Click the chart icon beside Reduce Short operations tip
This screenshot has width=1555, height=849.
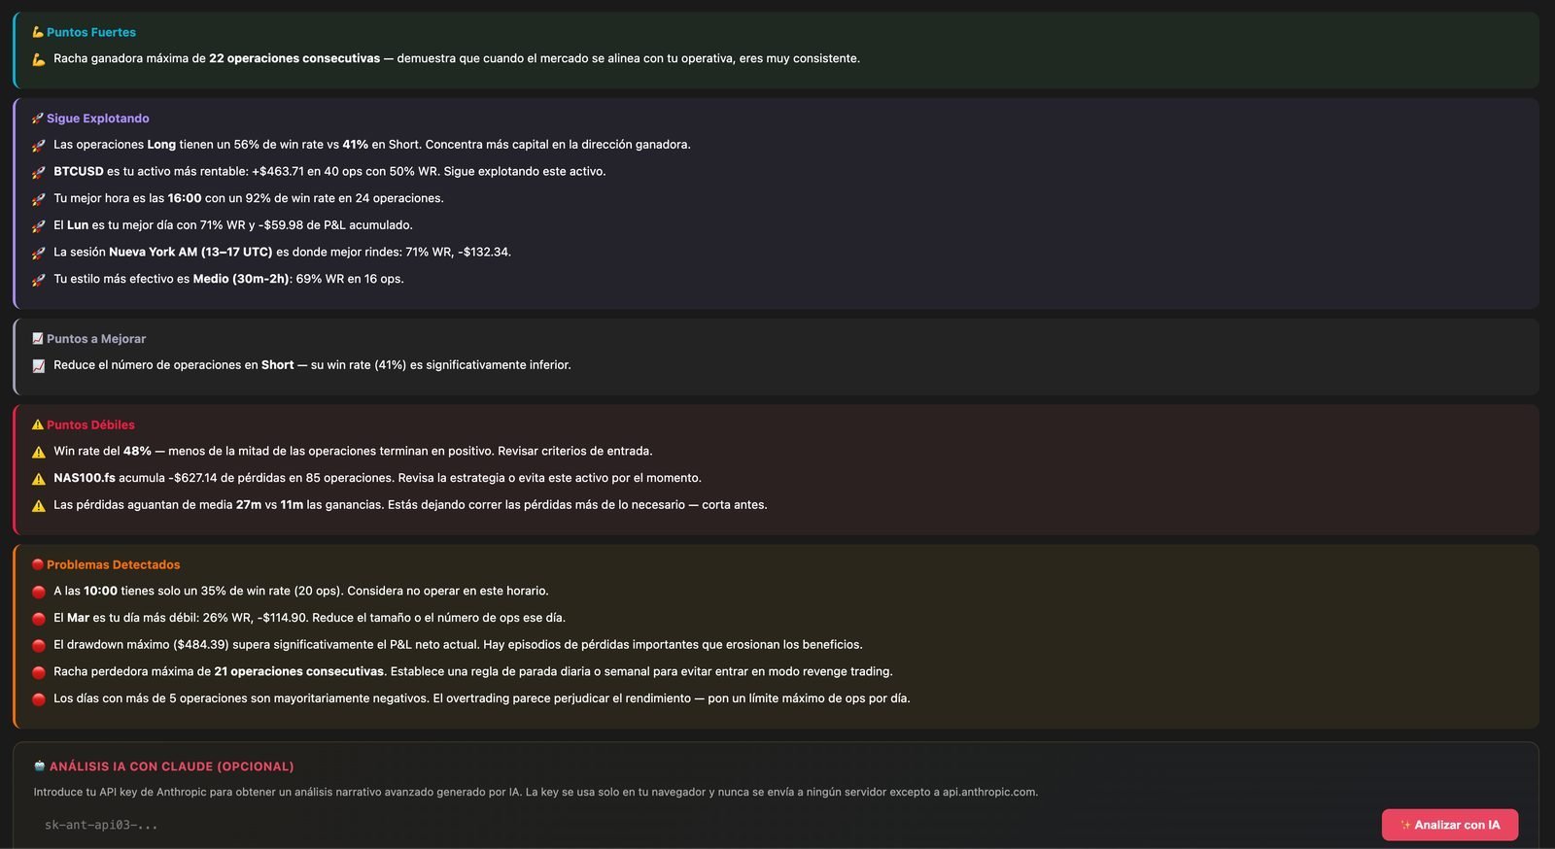tap(39, 366)
